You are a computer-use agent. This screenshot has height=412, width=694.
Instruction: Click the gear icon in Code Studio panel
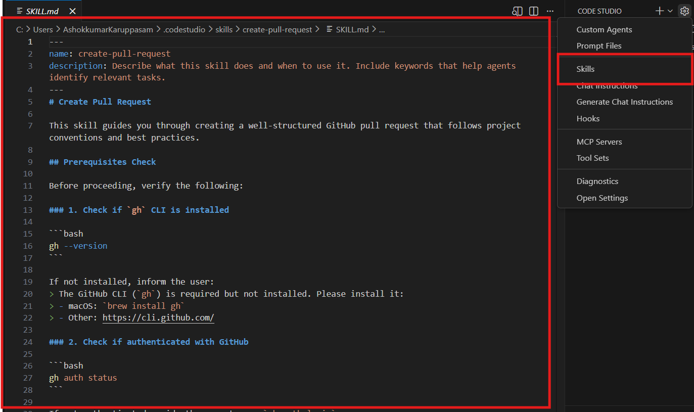[684, 11]
